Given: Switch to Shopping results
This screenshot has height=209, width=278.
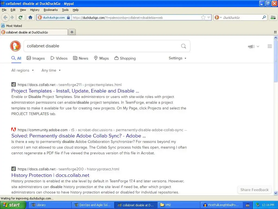Looking at the screenshot, I should (x=125, y=58).
